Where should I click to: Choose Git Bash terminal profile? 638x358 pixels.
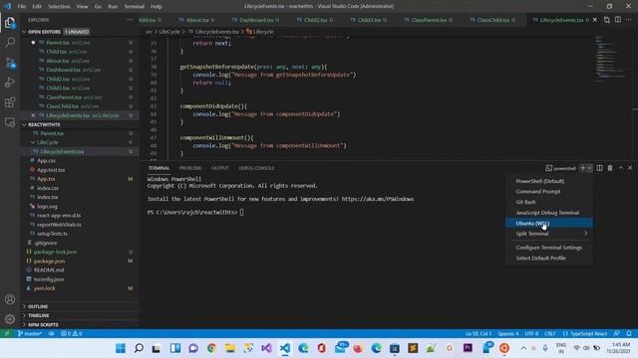tap(549, 202)
